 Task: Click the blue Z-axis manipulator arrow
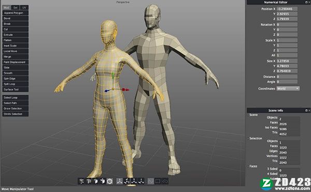point(107,91)
